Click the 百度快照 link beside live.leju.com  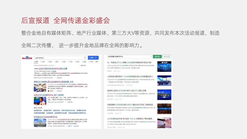coord(76,126)
